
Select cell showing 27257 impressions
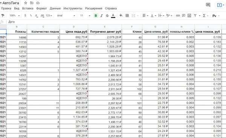pos(17,89)
